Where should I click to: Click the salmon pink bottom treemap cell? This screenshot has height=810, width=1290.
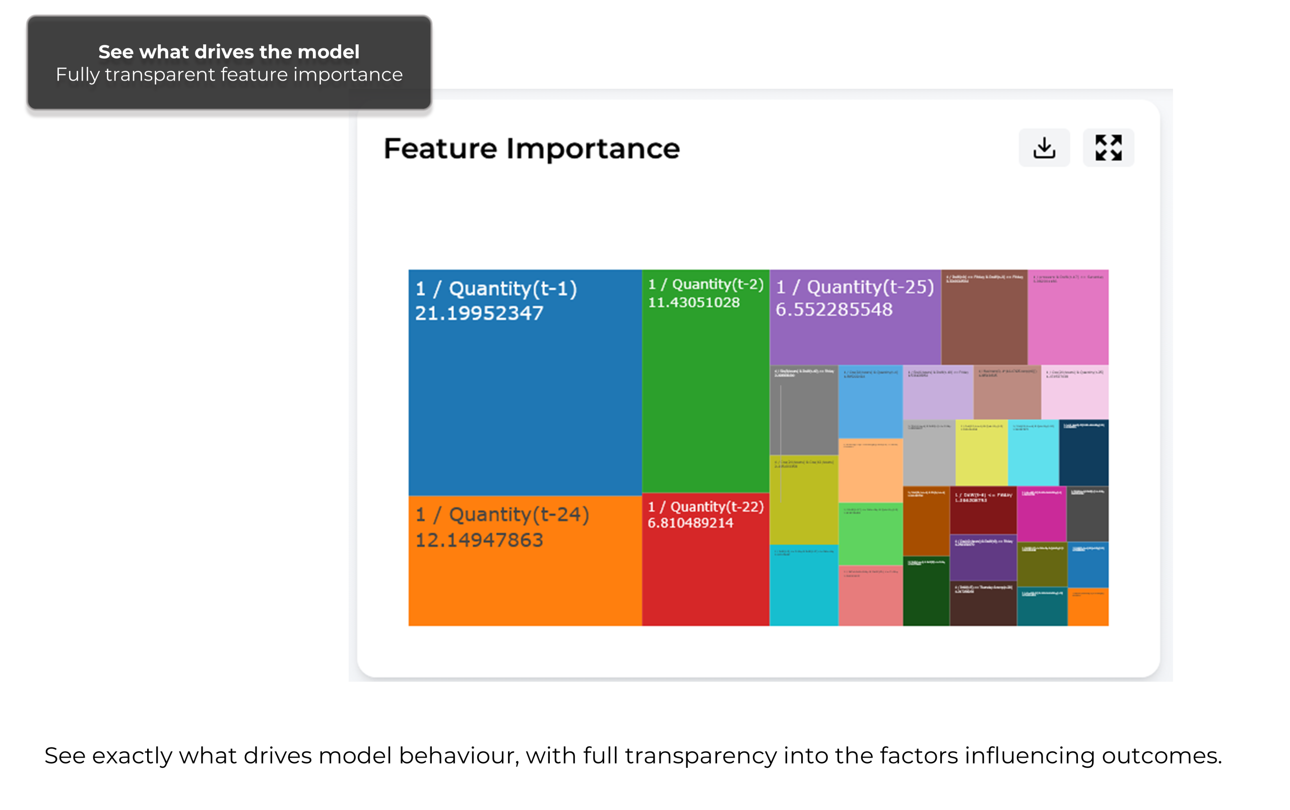point(871,596)
